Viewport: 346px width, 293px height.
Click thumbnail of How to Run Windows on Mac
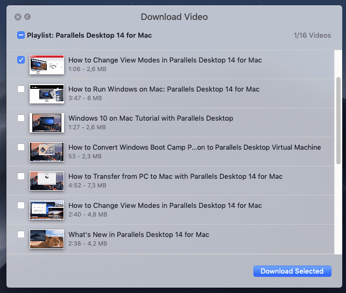[47, 94]
